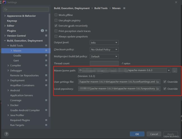The image size is (182, 139).
Task: Select Gant under Build Tools
Action: (x=16, y=61)
